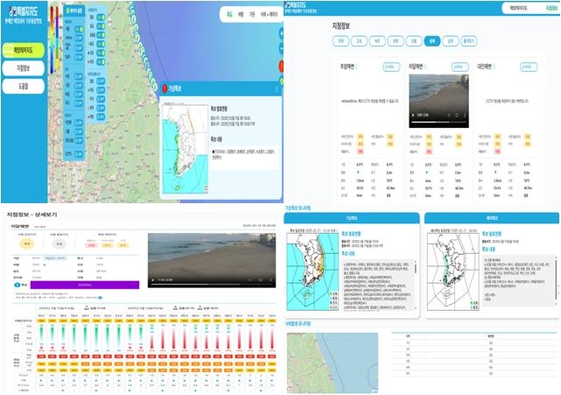561x395 pixels.
Task: Open 지점정보 in the left sidebar
Action: pos(24,68)
